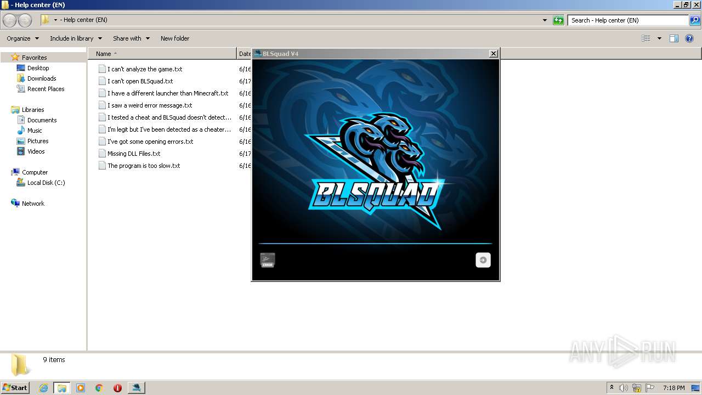Open Share with dropdown
Screen dimensions: 702x395
tap(131, 38)
